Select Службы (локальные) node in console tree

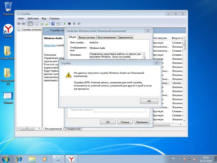point(30,30)
